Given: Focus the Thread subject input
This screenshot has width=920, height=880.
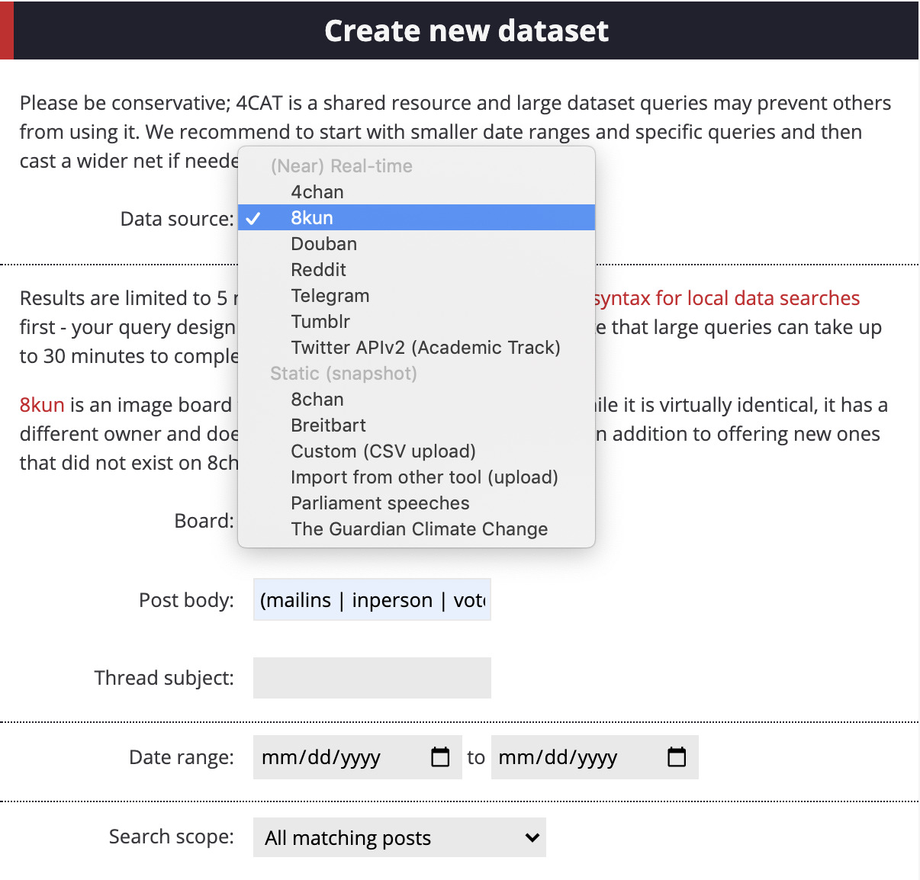Looking at the screenshot, I should (372, 678).
